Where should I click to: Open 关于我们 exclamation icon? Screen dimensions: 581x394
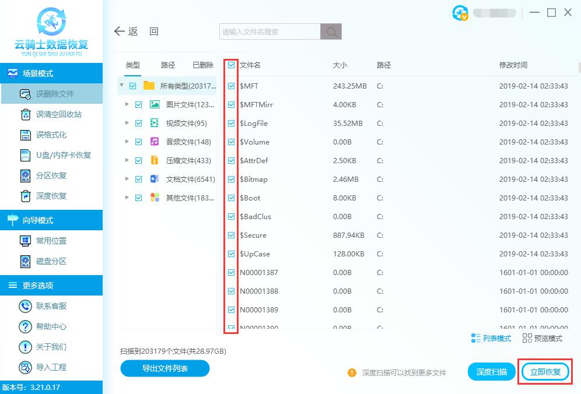tap(25, 347)
